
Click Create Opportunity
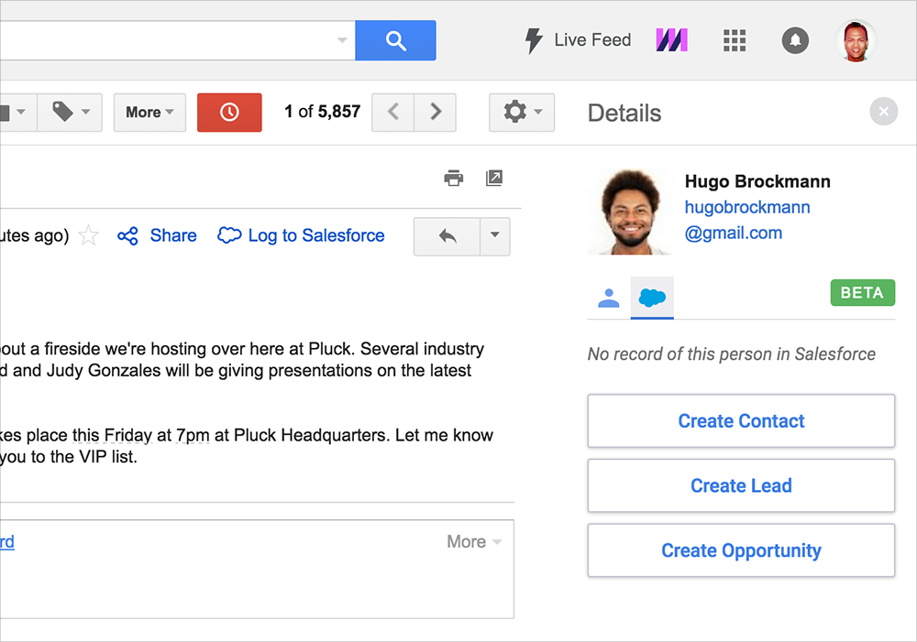point(741,550)
